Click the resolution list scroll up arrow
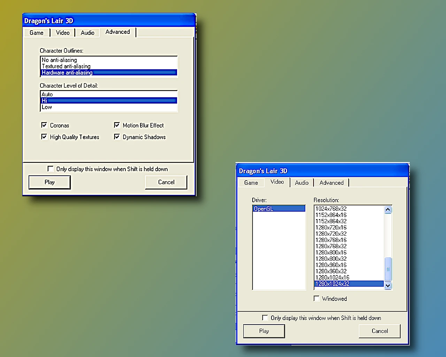This screenshot has width=446, height=357. (x=388, y=209)
